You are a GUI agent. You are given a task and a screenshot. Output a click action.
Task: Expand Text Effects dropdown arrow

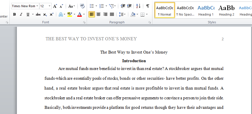point(65,14)
